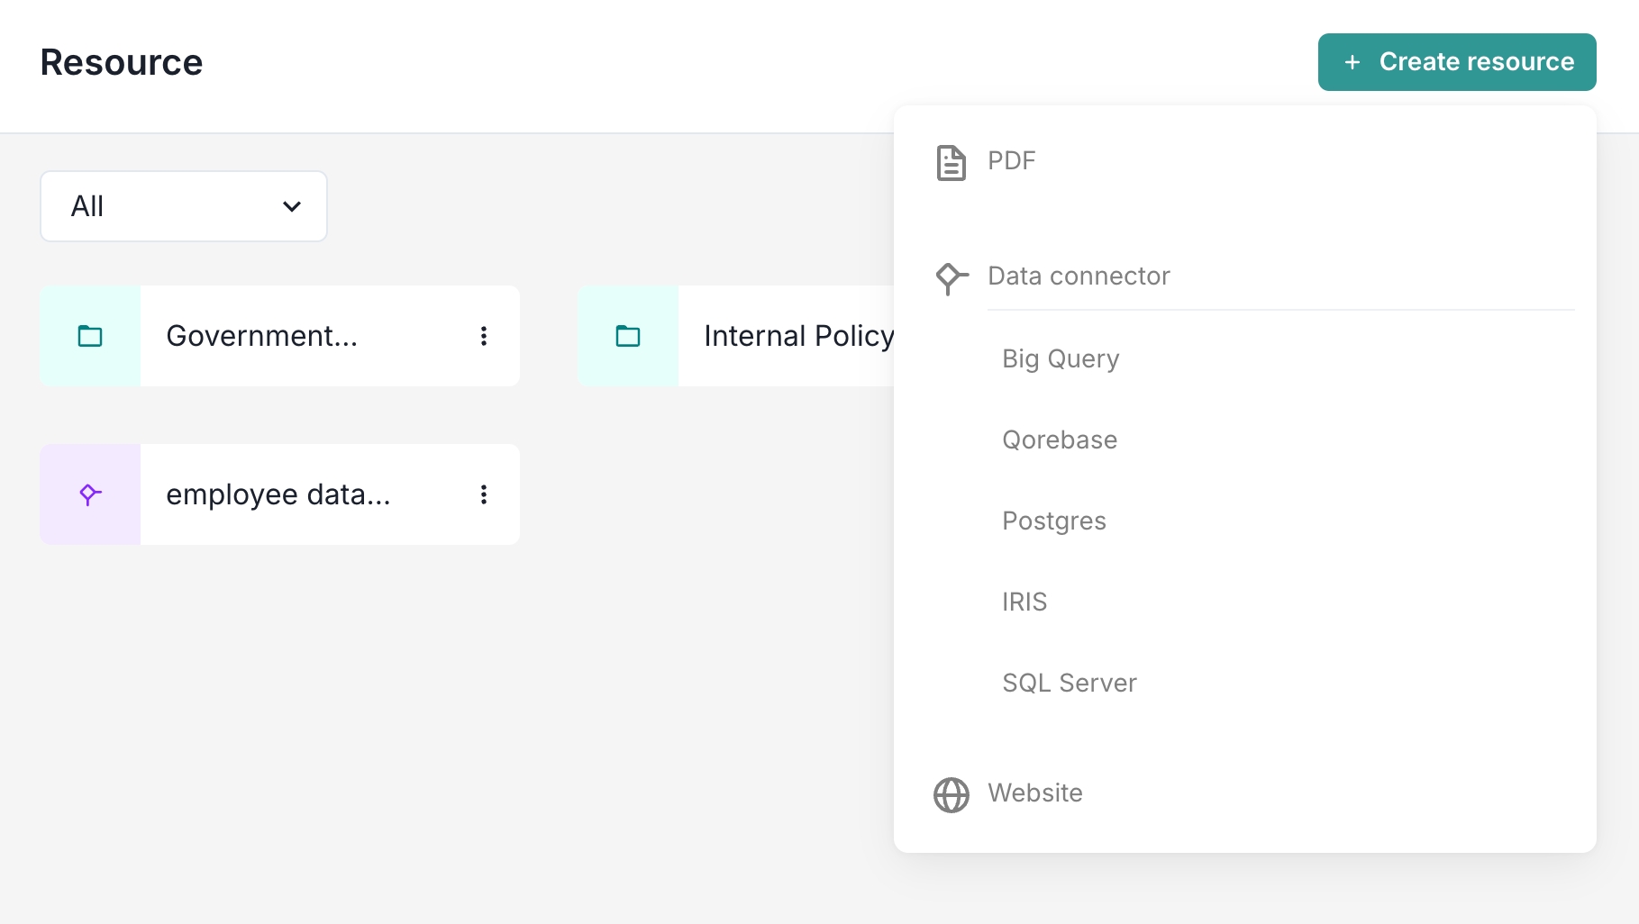
Task: Pick the IRIS connector option
Action: (x=1024, y=602)
